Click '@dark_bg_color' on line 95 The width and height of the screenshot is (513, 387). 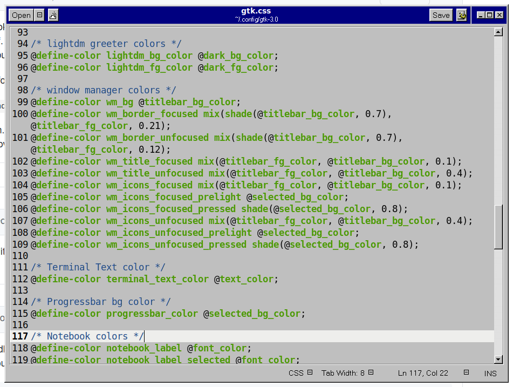[x=236, y=56]
